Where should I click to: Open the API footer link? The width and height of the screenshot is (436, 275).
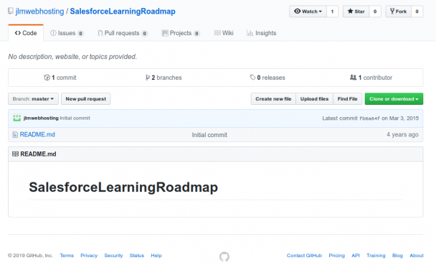pos(356,255)
